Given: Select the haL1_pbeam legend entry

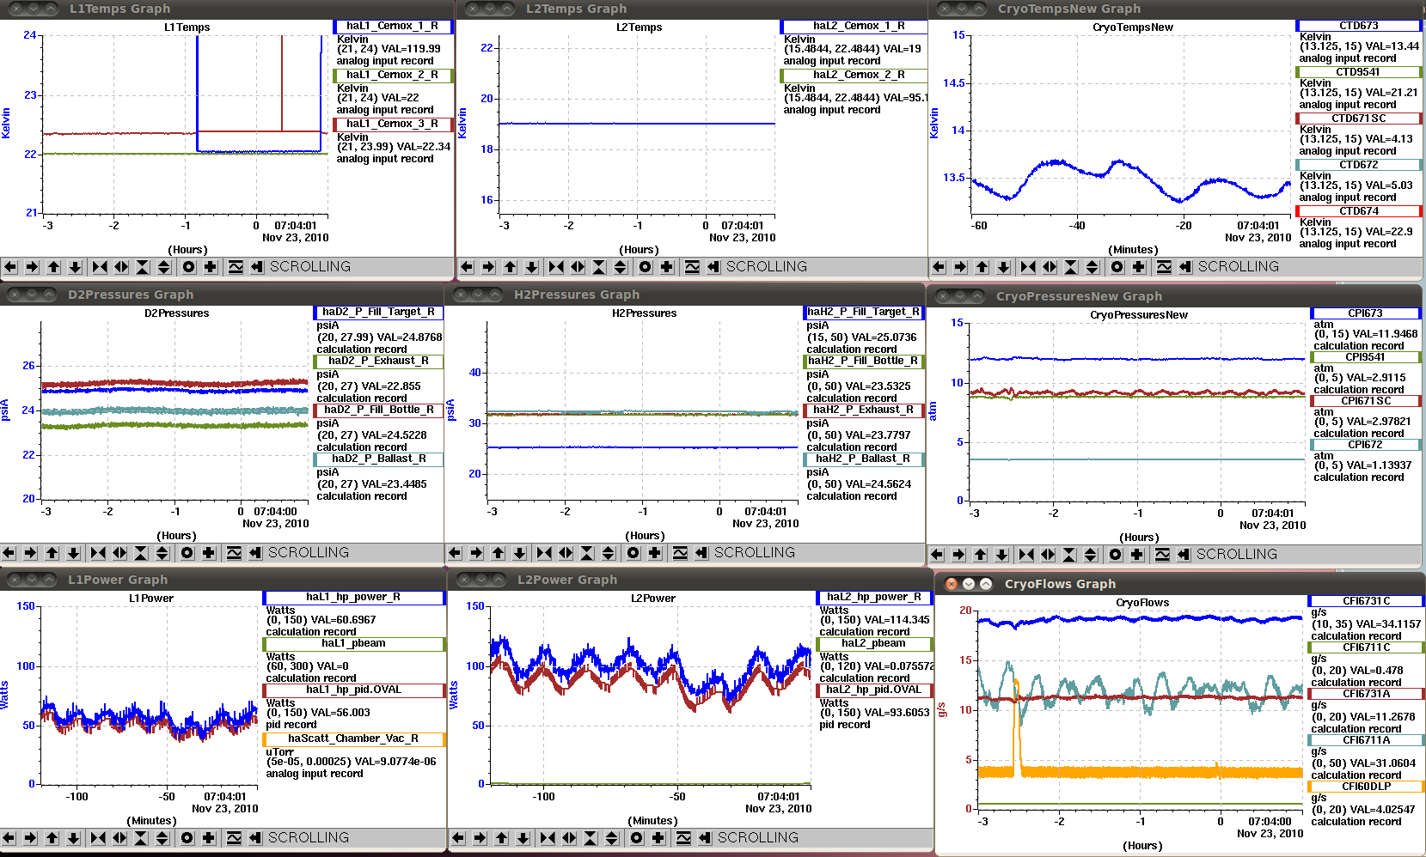Looking at the screenshot, I should point(354,644).
